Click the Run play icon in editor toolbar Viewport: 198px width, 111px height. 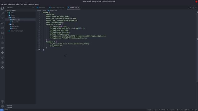[x=190, y=7]
